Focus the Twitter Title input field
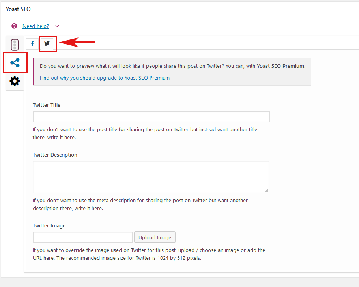Screen dimensions: 359x287 point(151,117)
